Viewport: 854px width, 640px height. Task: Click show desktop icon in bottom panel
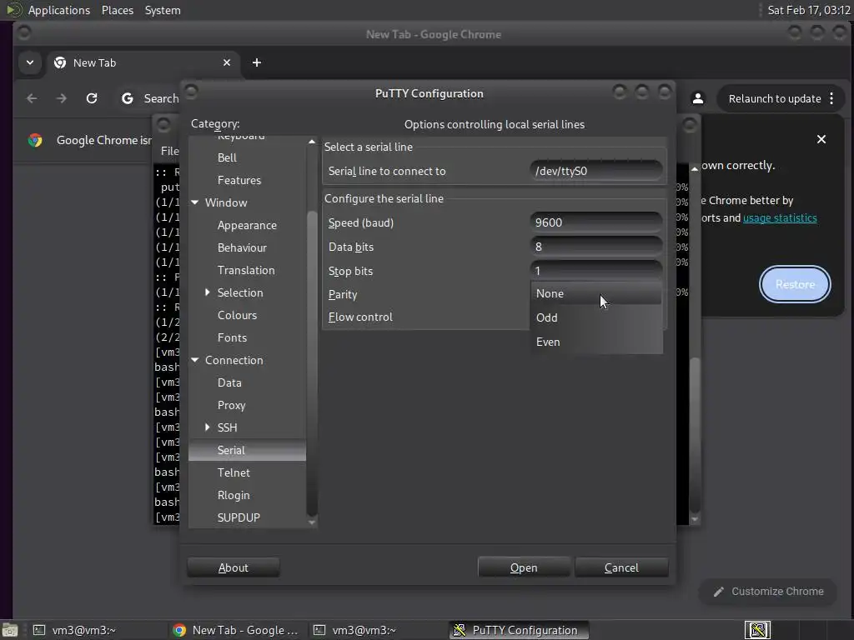pos(10,630)
